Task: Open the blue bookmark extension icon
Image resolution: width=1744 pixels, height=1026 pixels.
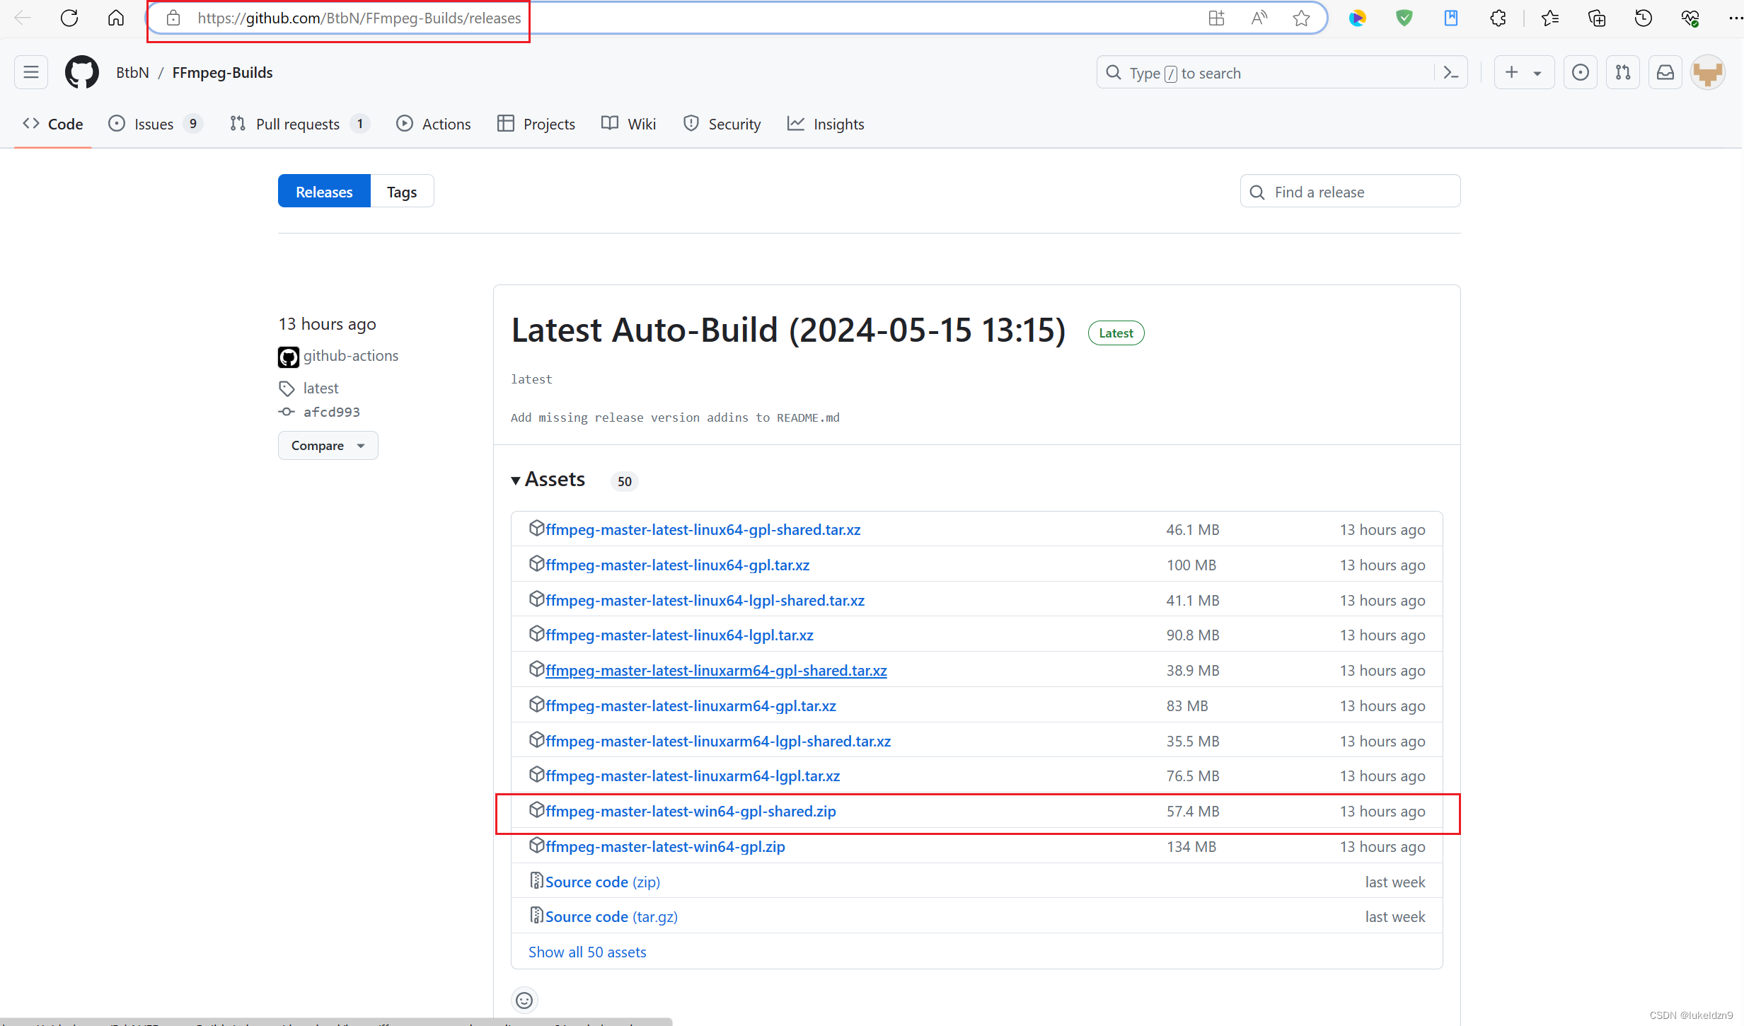Action: (1451, 18)
